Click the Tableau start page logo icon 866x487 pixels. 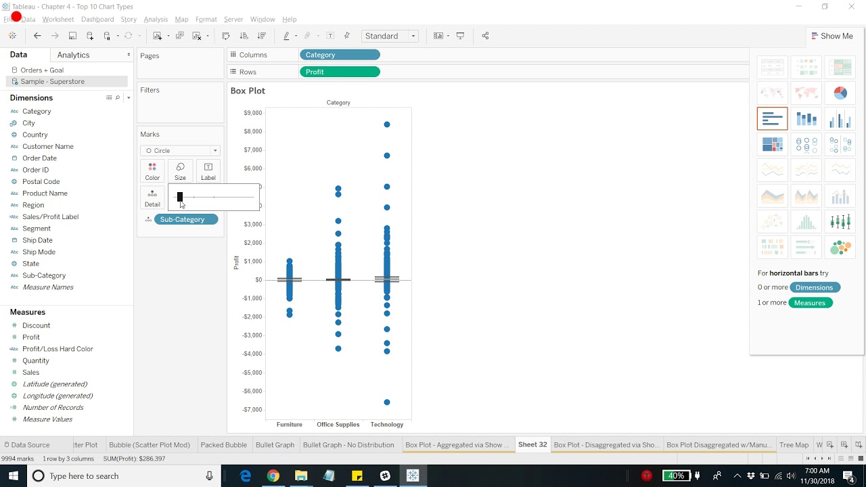tap(12, 36)
